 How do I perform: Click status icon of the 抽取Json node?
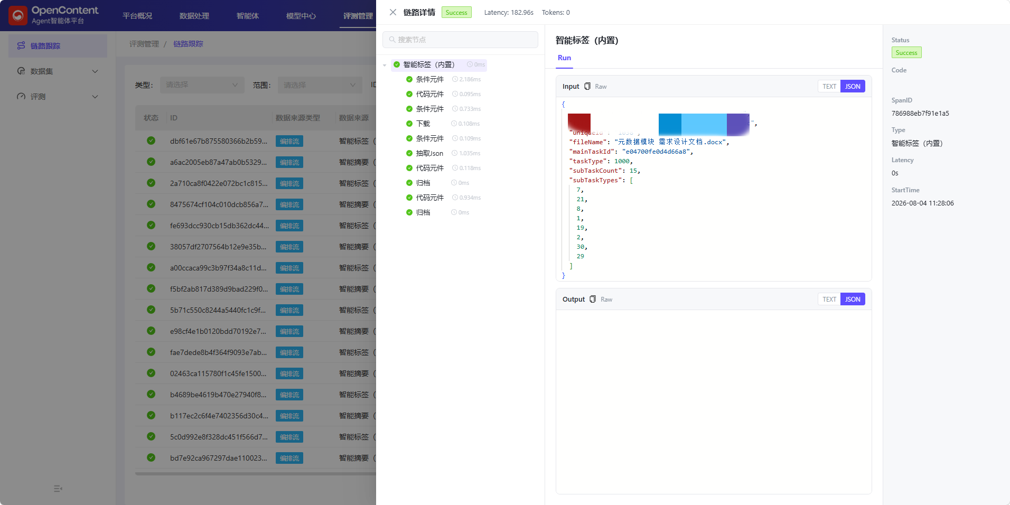409,153
